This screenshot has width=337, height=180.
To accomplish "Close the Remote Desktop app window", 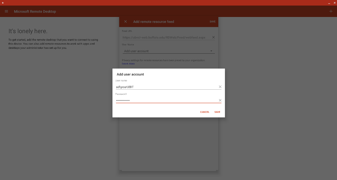I will pyautogui.click(x=334, y=3).
